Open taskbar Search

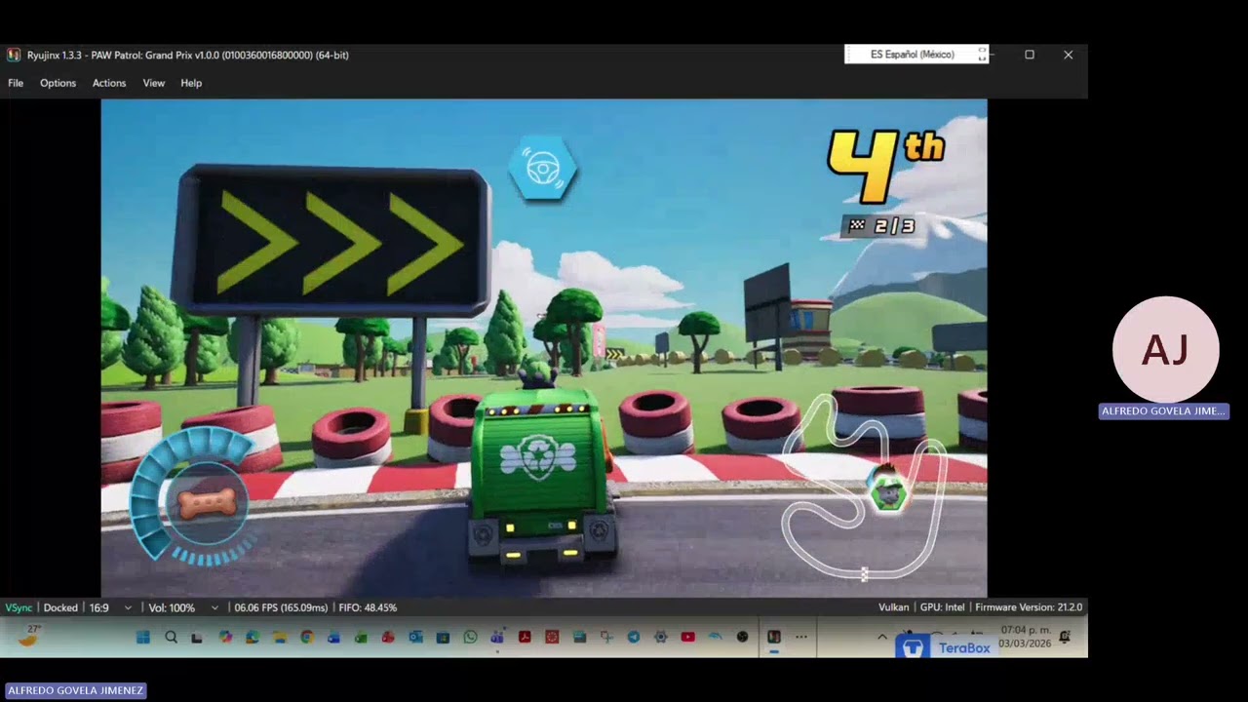171,637
